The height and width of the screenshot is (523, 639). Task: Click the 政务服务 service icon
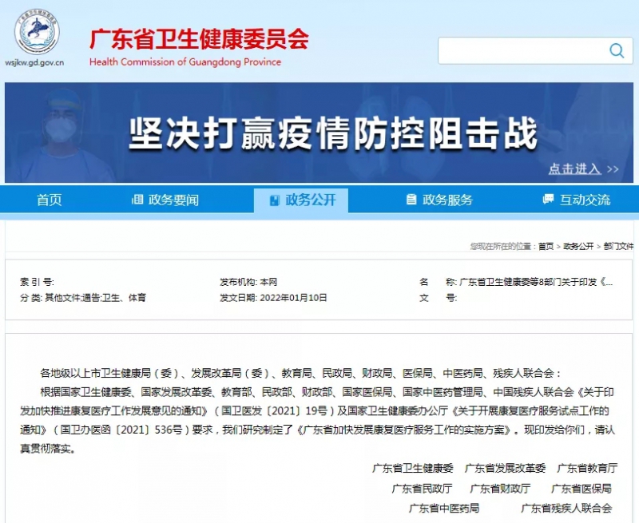[x=411, y=200]
